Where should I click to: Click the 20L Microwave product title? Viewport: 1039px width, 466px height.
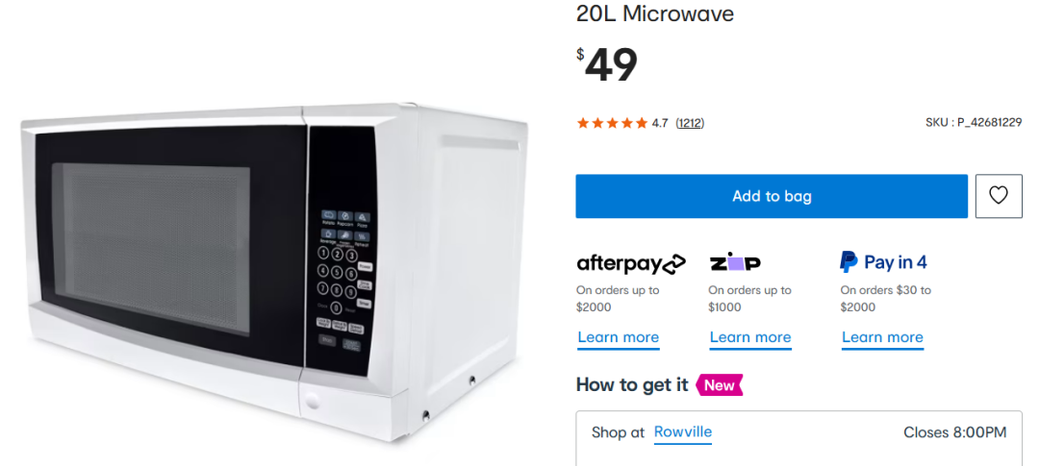(655, 13)
